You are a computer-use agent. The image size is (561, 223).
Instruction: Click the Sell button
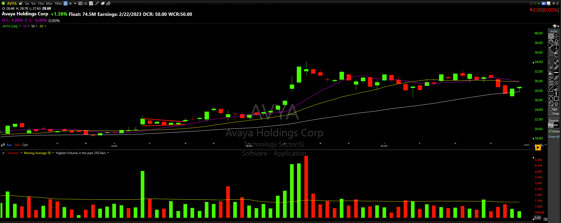click(17, 145)
